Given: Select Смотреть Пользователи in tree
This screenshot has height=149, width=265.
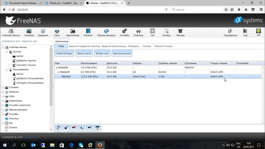Looking at the screenshot, I should pos(30,83).
